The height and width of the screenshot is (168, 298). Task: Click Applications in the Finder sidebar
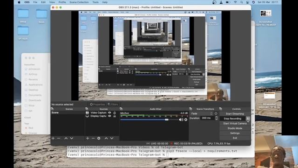35,84
